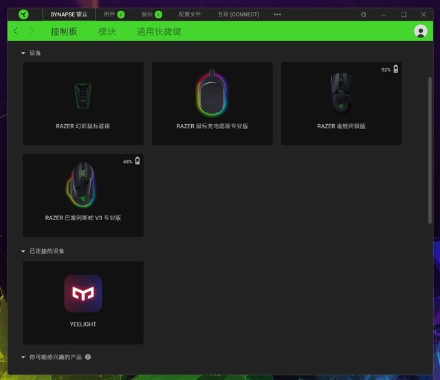Select the 模块 sub-tab
440x380 pixels.
tap(107, 32)
